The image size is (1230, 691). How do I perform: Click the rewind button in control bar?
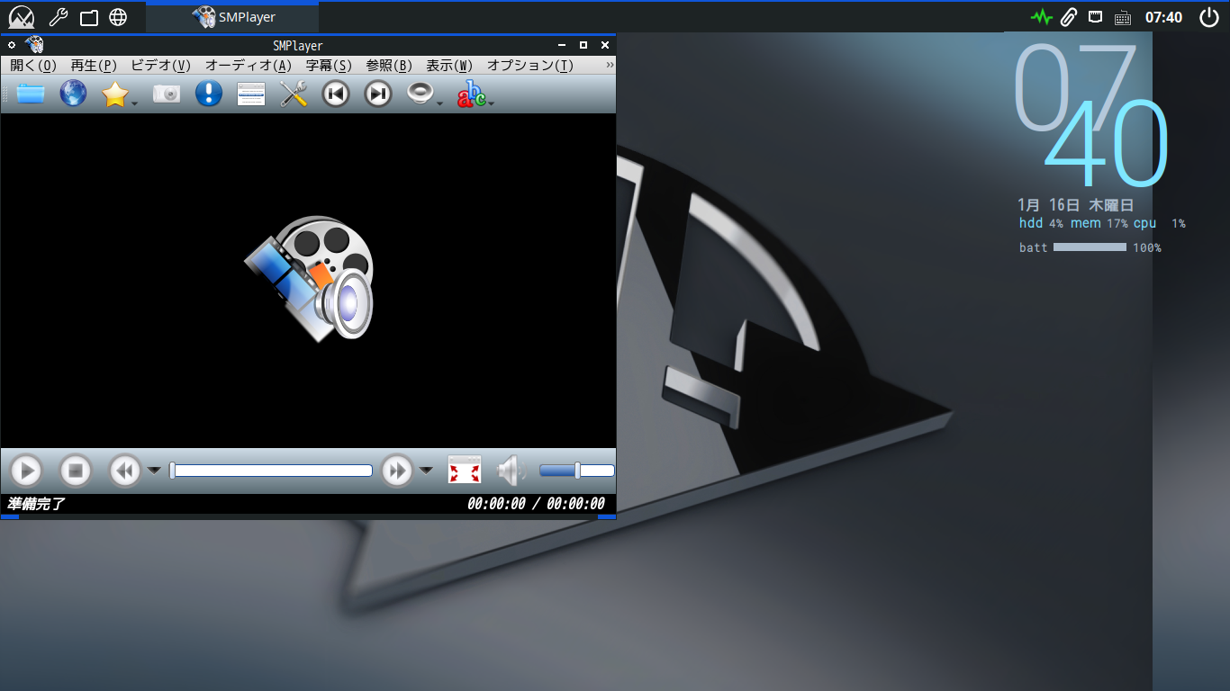[x=125, y=471]
